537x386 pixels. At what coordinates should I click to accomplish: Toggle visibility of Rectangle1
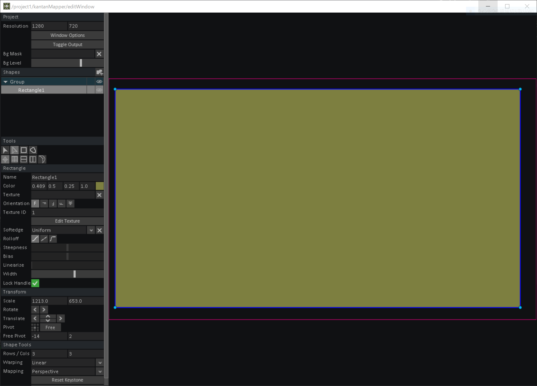(99, 90)
